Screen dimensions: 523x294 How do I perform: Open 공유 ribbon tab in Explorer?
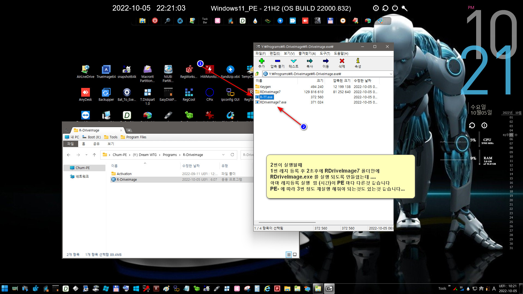96,144
